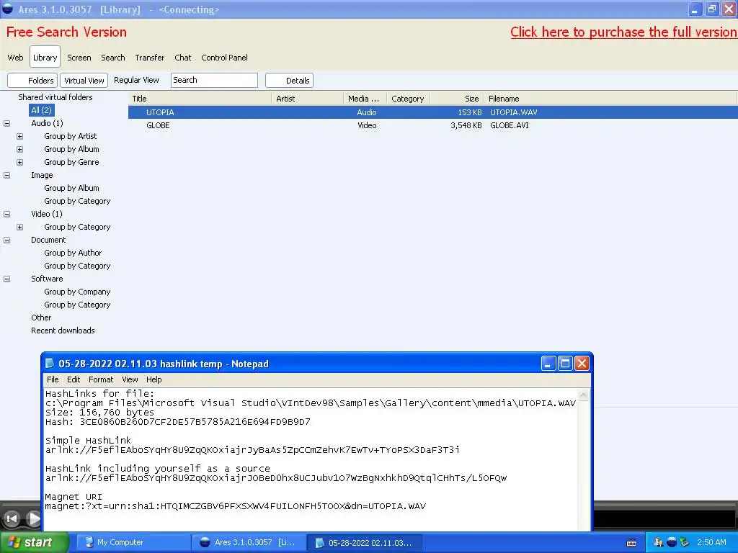Select Recent downloads in folder tree
The image size is (738, 553).
tap(63, 331)
